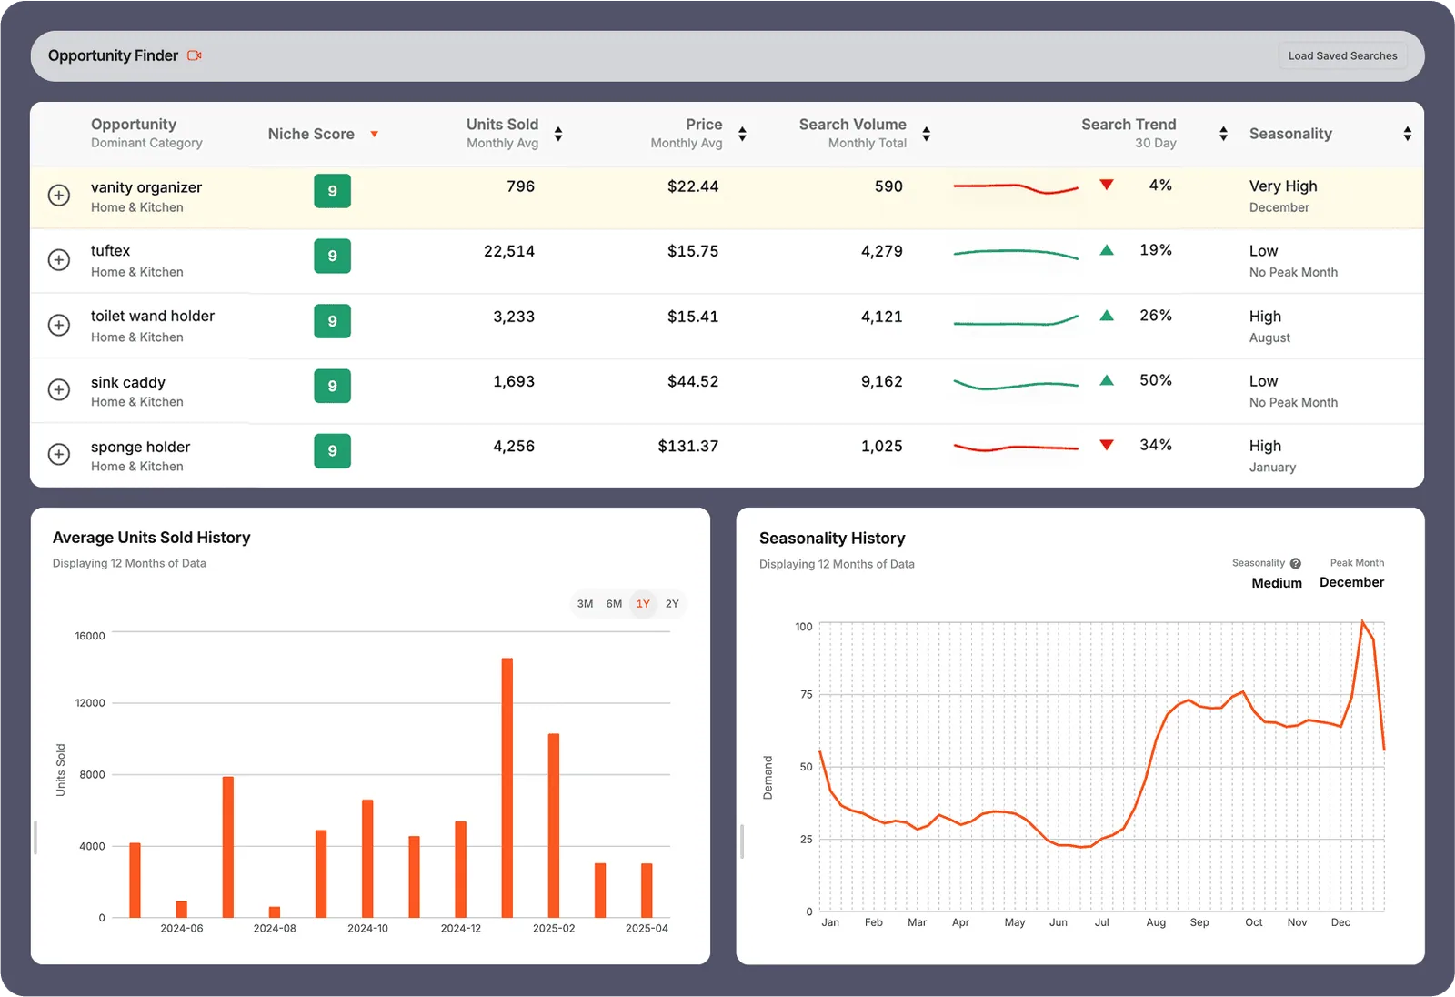Click the video tutorial icon beside Opportunity Finder
The image size is (1455, 997).
click(x=195, y=55)
